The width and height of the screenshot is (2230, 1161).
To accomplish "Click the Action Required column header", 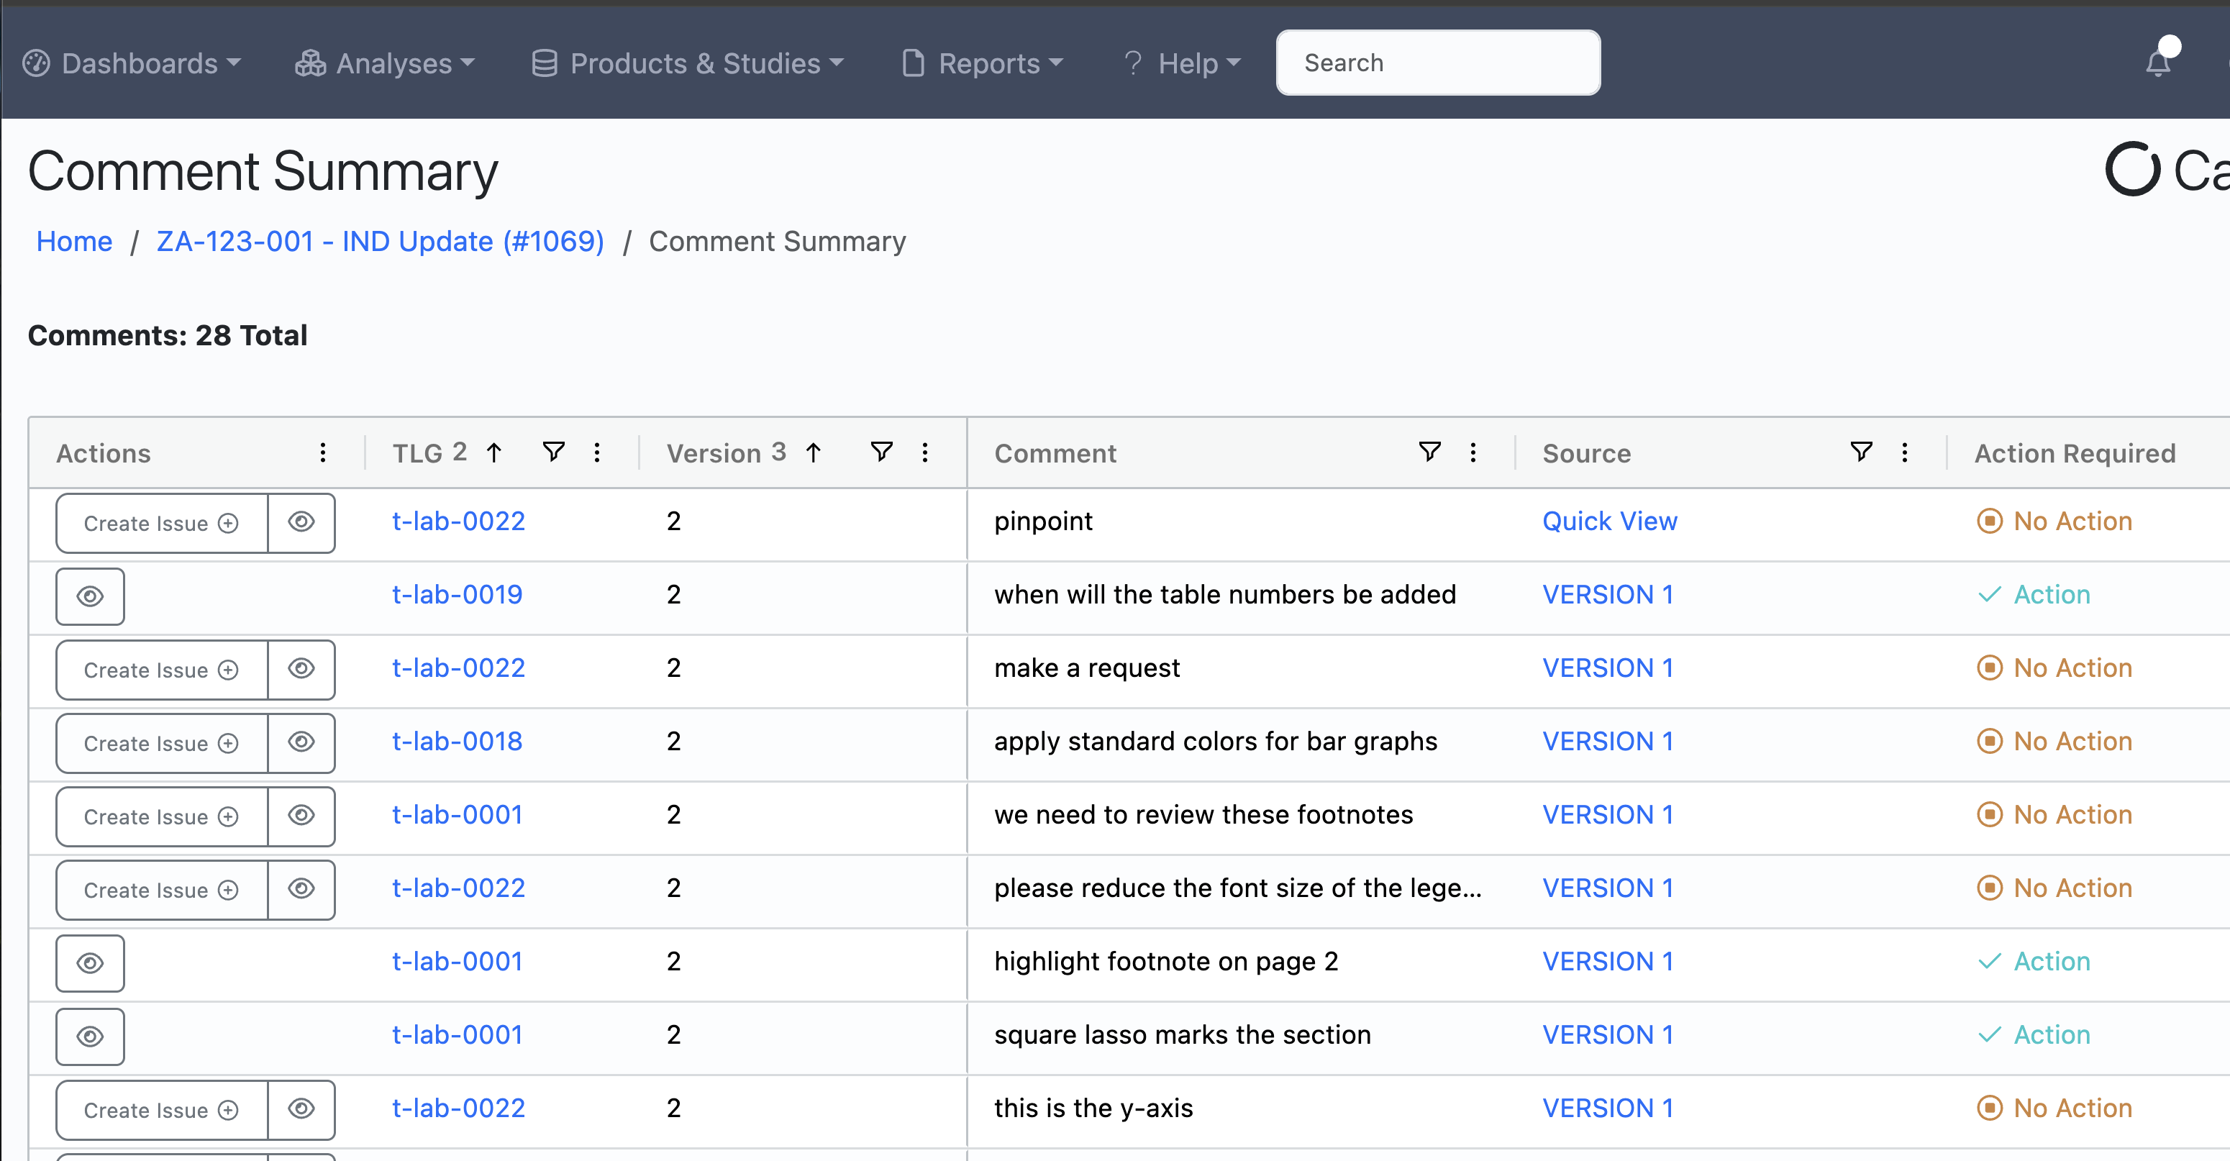I will [x=2075, y=452].
